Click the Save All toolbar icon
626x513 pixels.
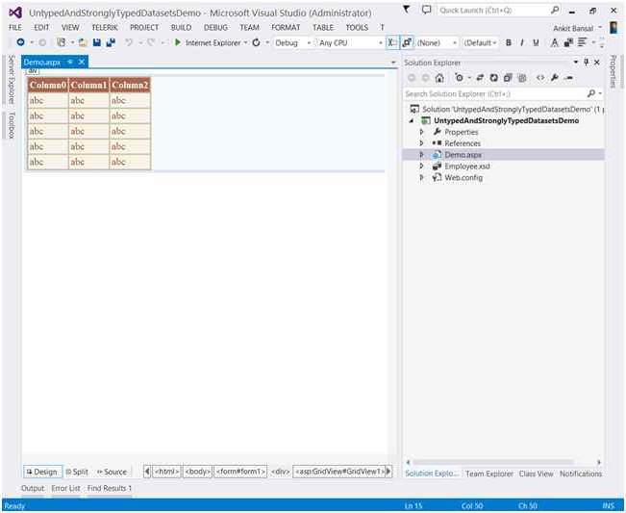point(111,42)
